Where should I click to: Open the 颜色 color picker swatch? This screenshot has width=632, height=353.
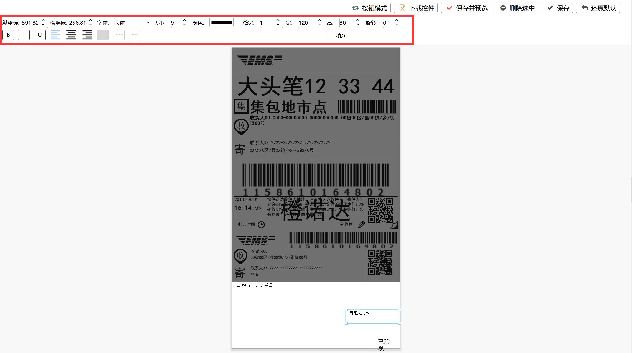222,22
